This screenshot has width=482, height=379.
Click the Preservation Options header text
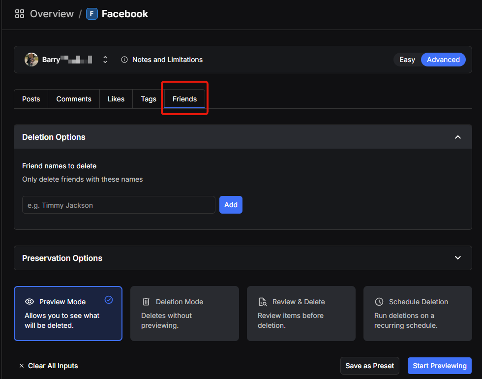click(x=62, y=258)
